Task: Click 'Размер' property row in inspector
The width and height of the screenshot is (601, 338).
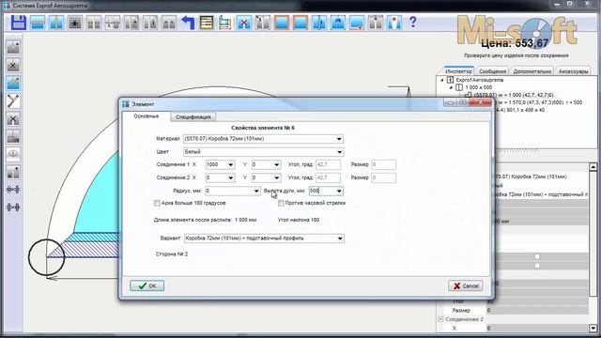Action: [x=516, y=311]
